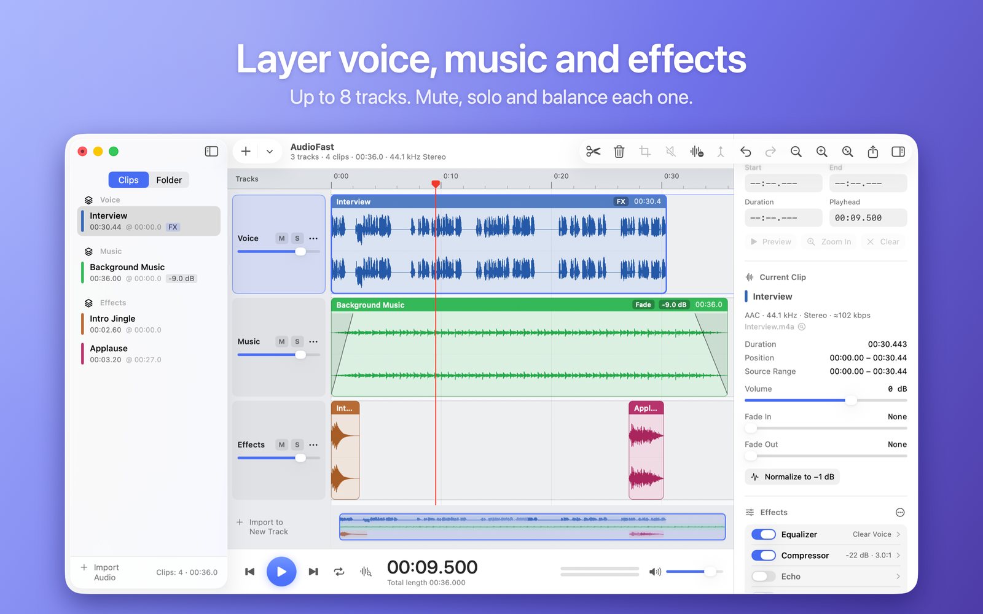Mute the Effects track
This screenshot has width=983, height=614.
pos(281,445)
